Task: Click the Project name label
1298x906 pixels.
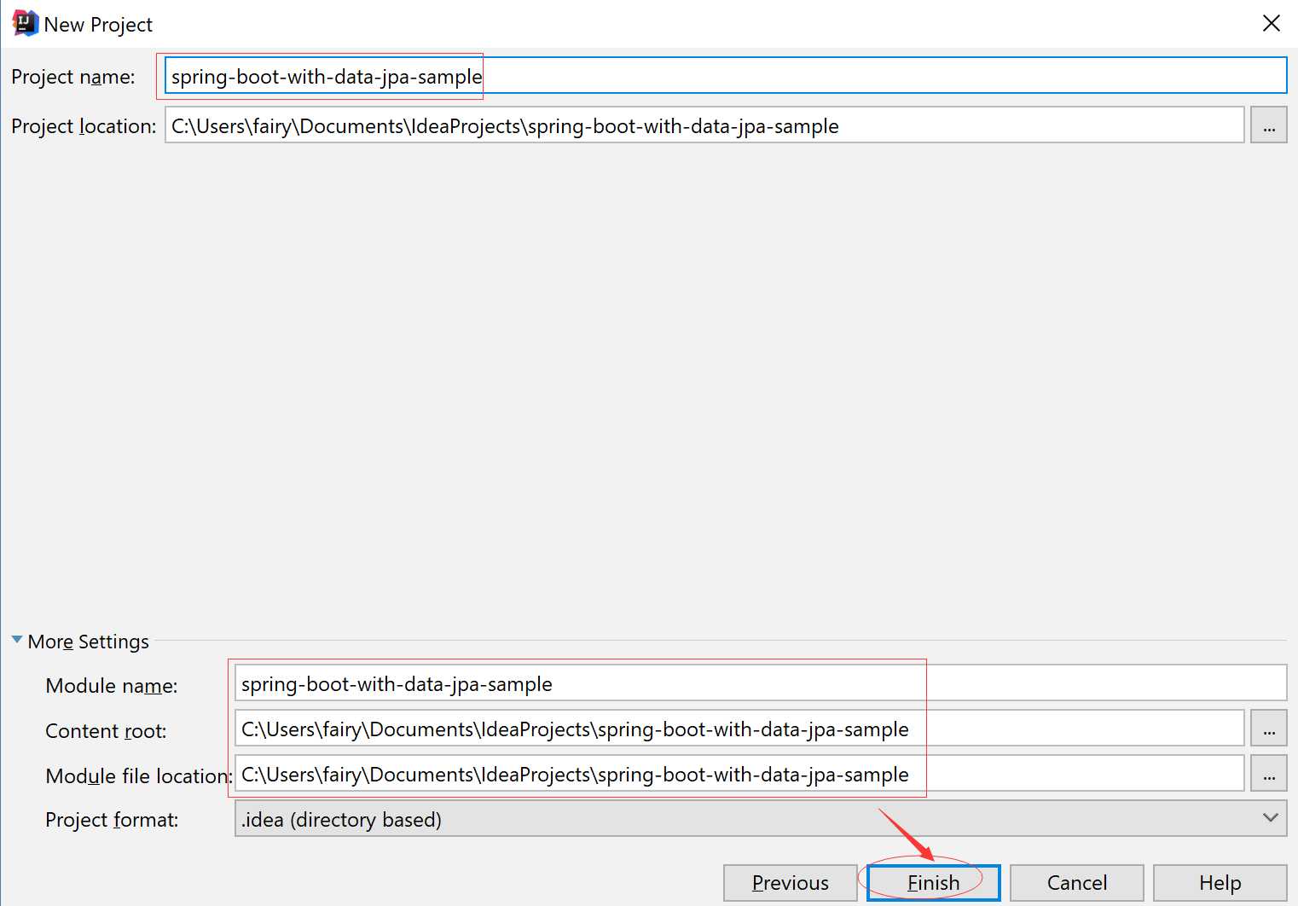Action: point(73,77)
